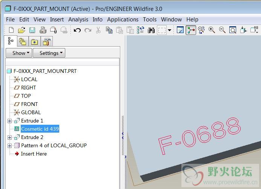Viewport: 261px width, 189px height.
Task: Click the Orient mode icon
Action: pyautogui.click(x=201, y=30)
